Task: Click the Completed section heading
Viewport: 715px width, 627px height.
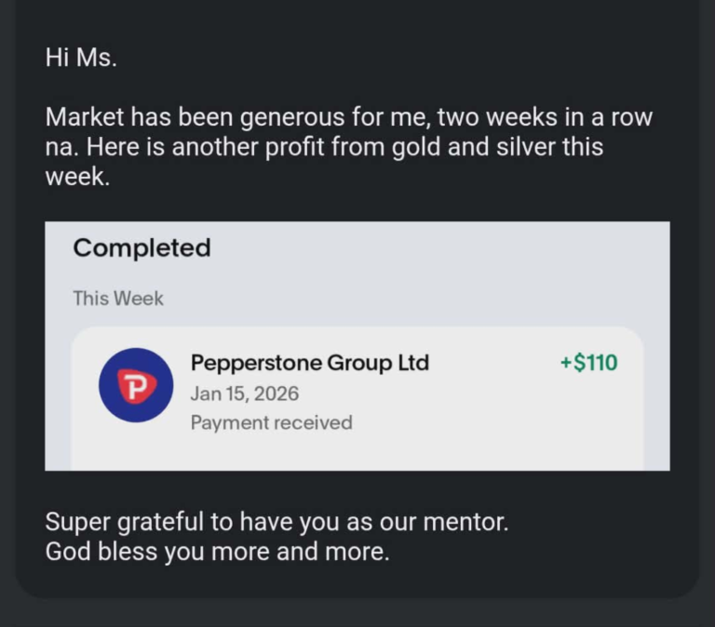Action: 142,248
